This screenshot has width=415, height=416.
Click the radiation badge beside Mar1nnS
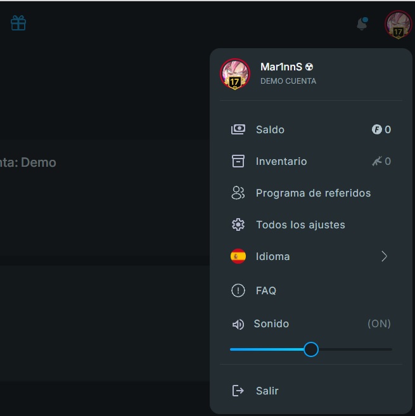click(x=309, y=67)
